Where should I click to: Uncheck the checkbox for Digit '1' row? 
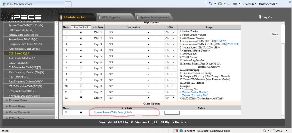click(x=81, y=32)
